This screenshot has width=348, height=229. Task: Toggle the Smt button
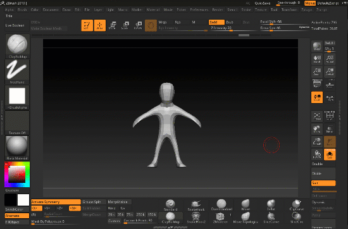[323, 183]
